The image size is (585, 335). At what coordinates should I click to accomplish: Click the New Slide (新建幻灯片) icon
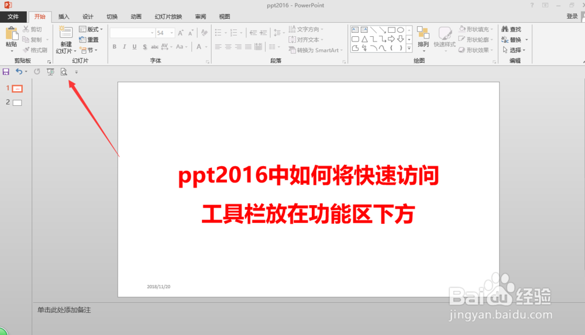[66, 33]
